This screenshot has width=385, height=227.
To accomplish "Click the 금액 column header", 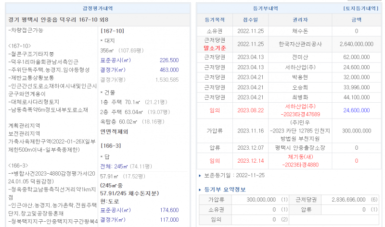I will pos(357,20).
